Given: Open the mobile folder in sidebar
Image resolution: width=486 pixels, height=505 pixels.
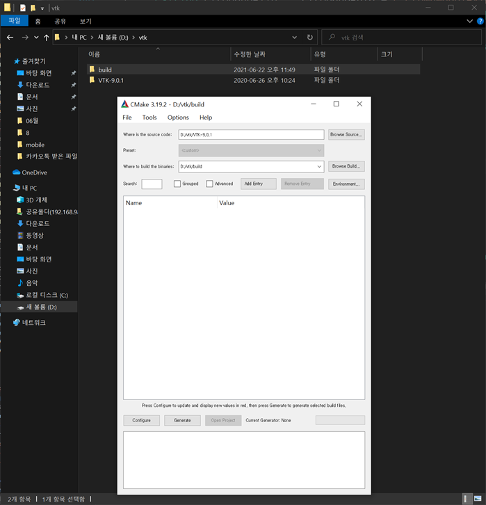Looking at the screenshot, I should point(31,145).
